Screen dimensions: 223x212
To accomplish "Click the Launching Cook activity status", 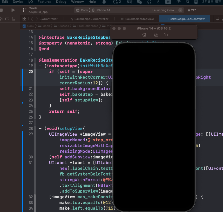I will pos(164,10).
